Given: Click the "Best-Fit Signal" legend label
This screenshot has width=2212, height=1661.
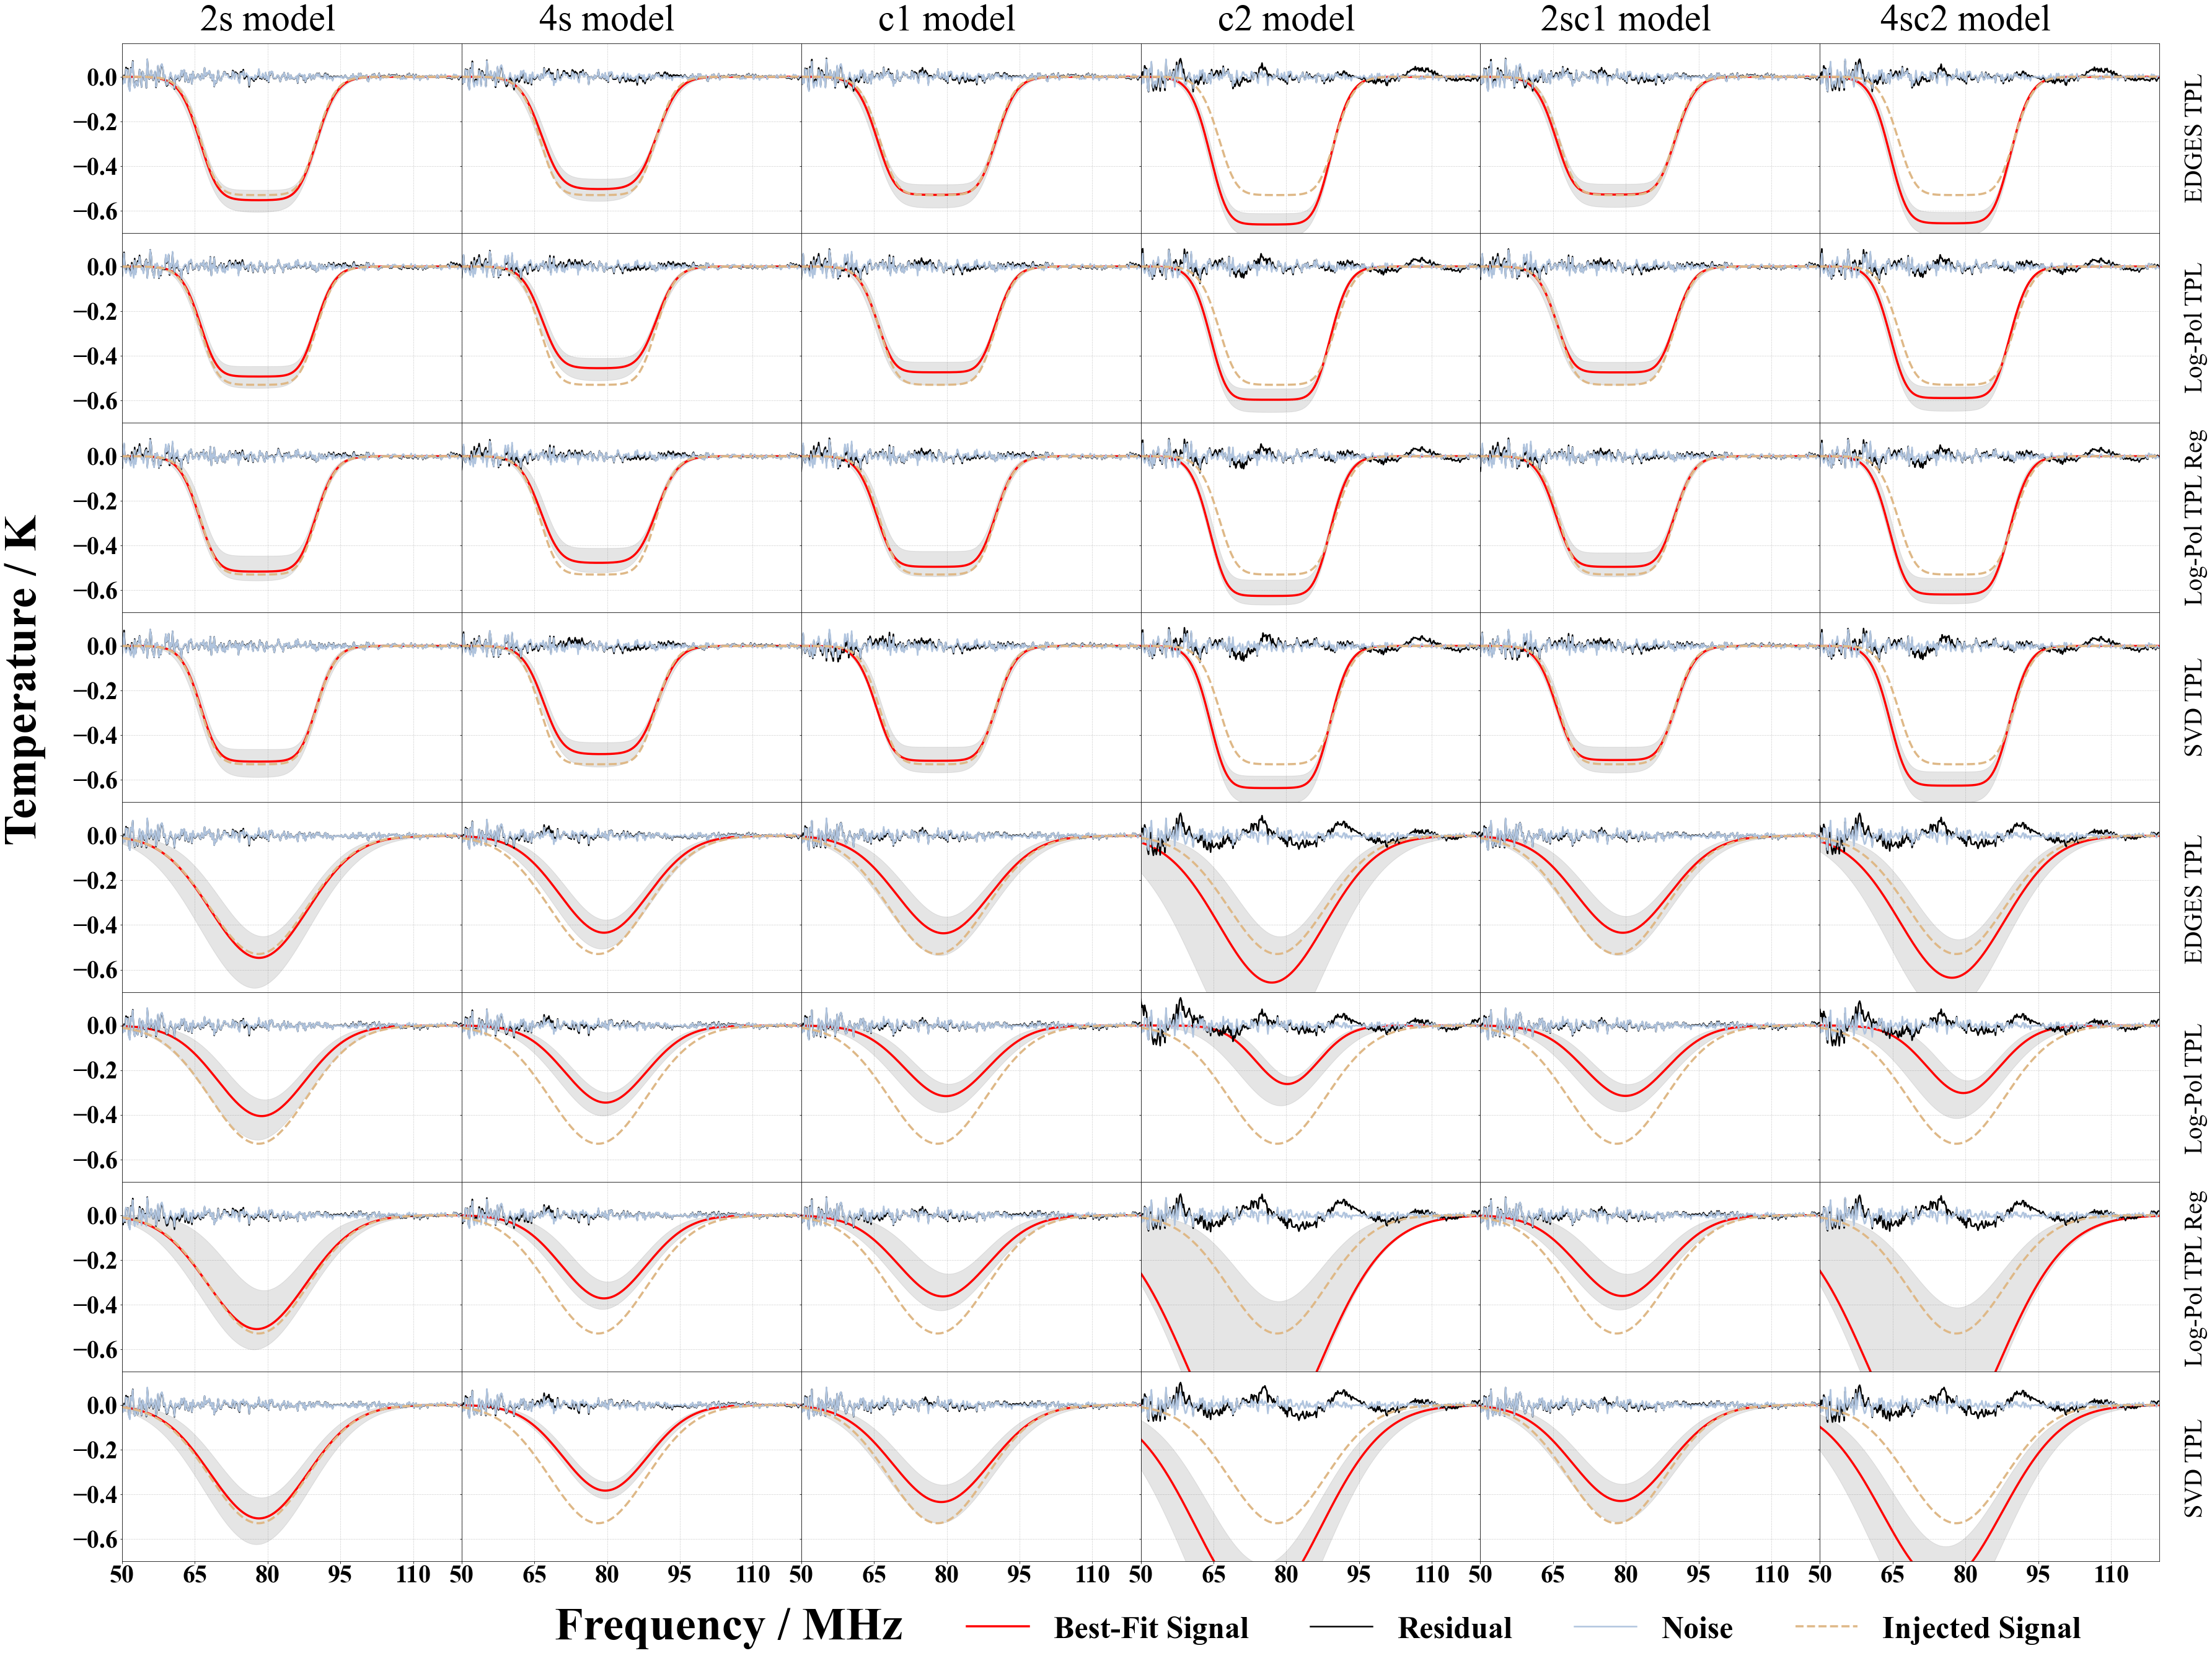Looking at the screenshot, I should click(x=1151, y=1628).
